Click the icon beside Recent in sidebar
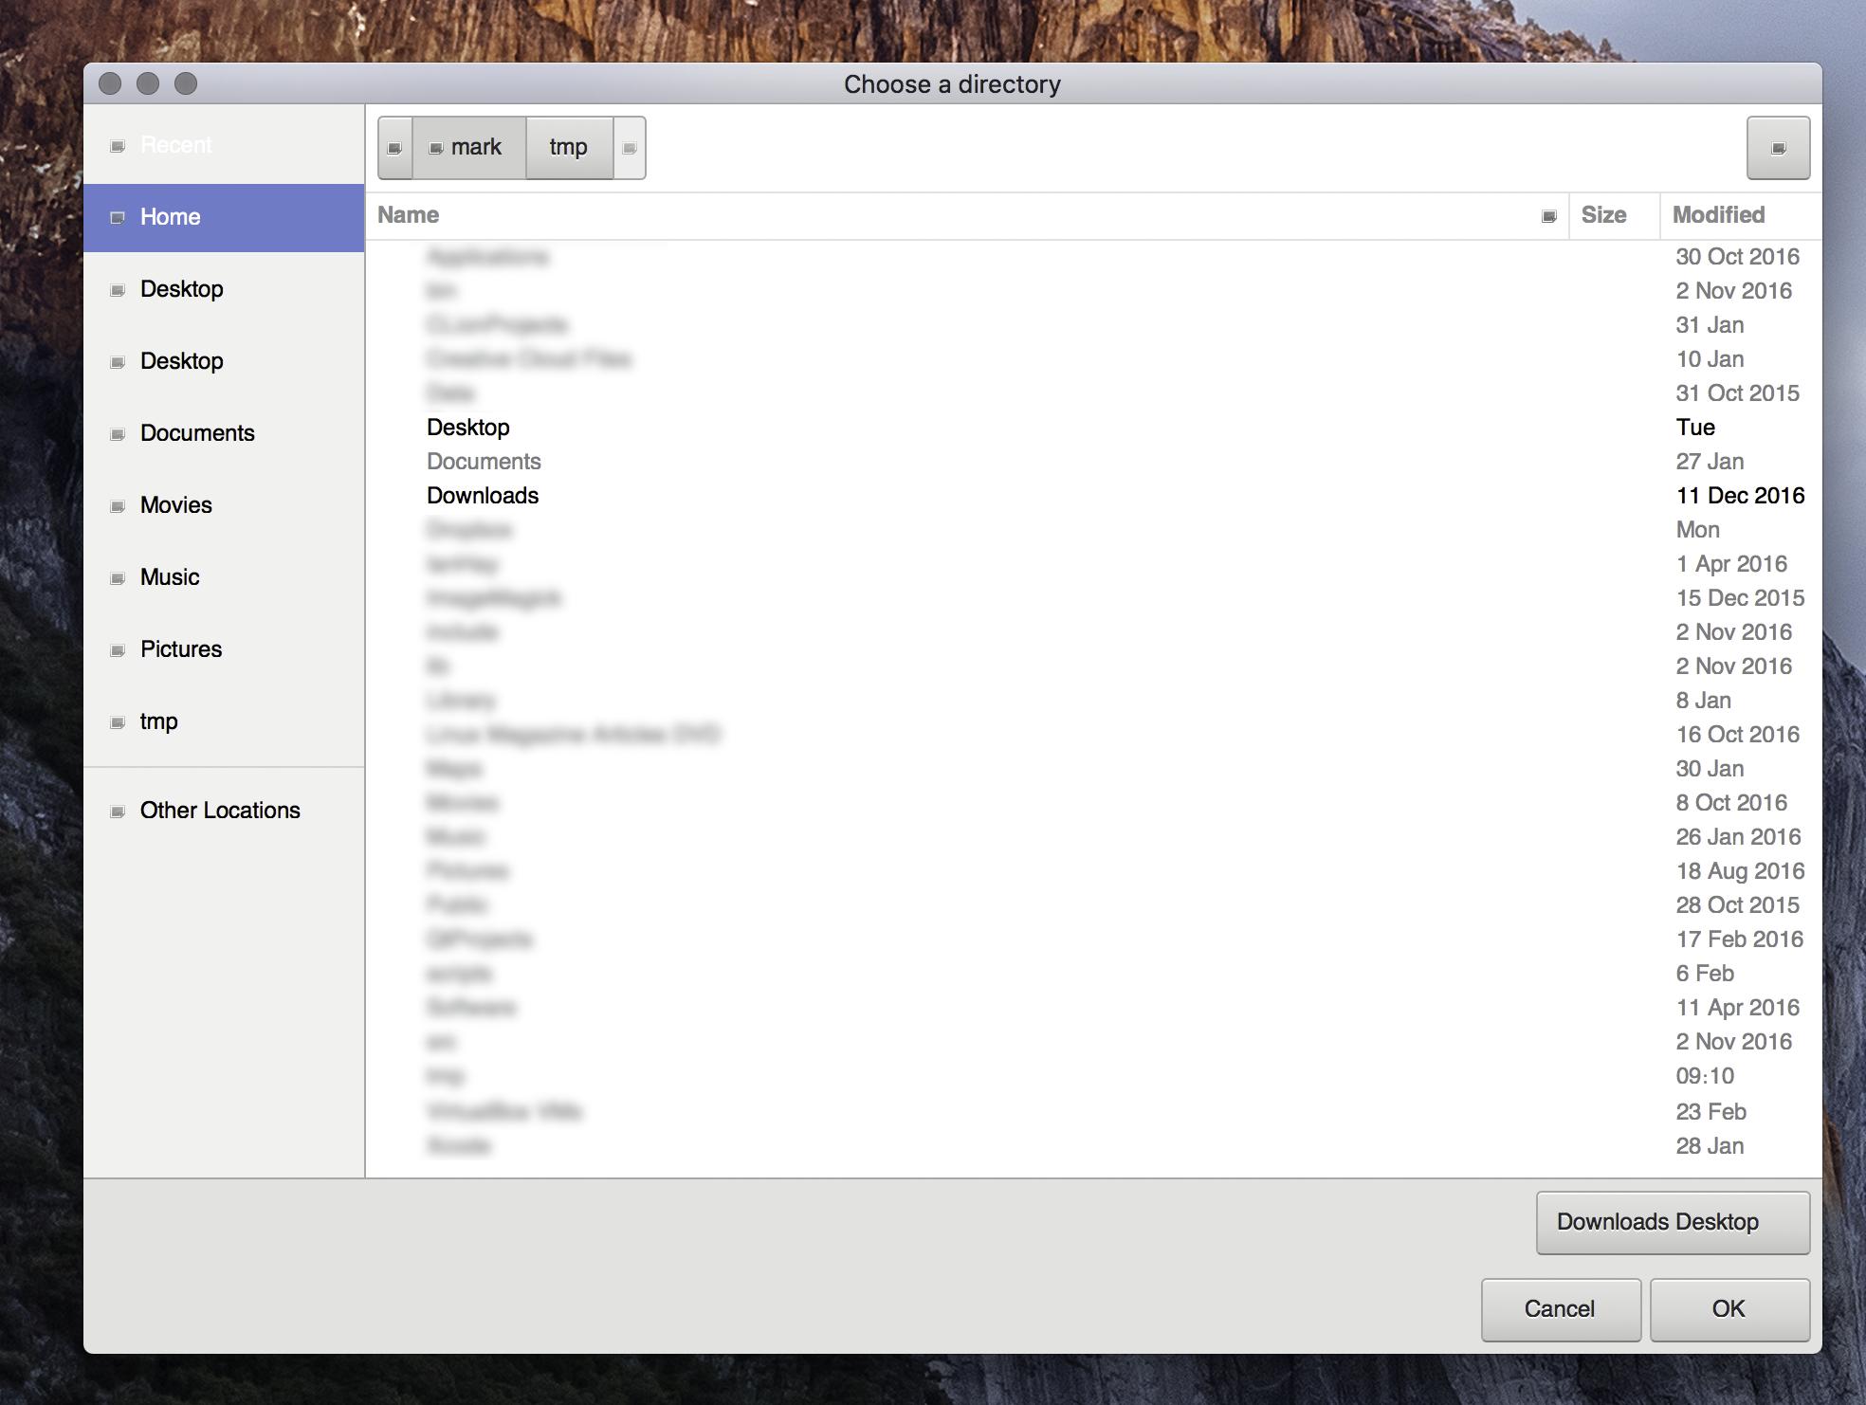The width and height of the screenshot is (1866, 1405). pyautogui.click(x=118, y=146)
